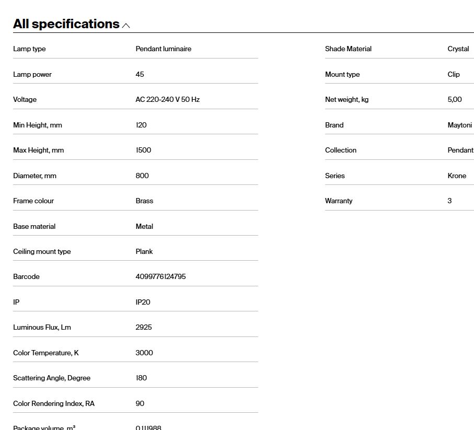Click the Luminous Flux, Lm label

pyautogui.click(x=42, y=328)
